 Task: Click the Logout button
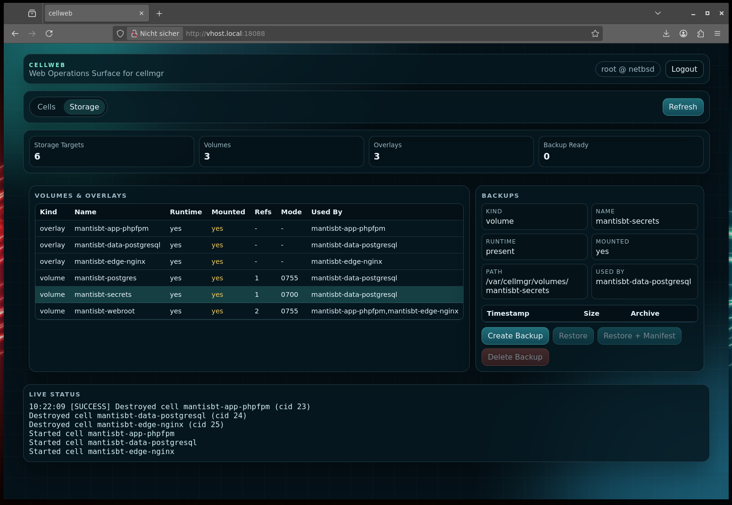(684, 69)
